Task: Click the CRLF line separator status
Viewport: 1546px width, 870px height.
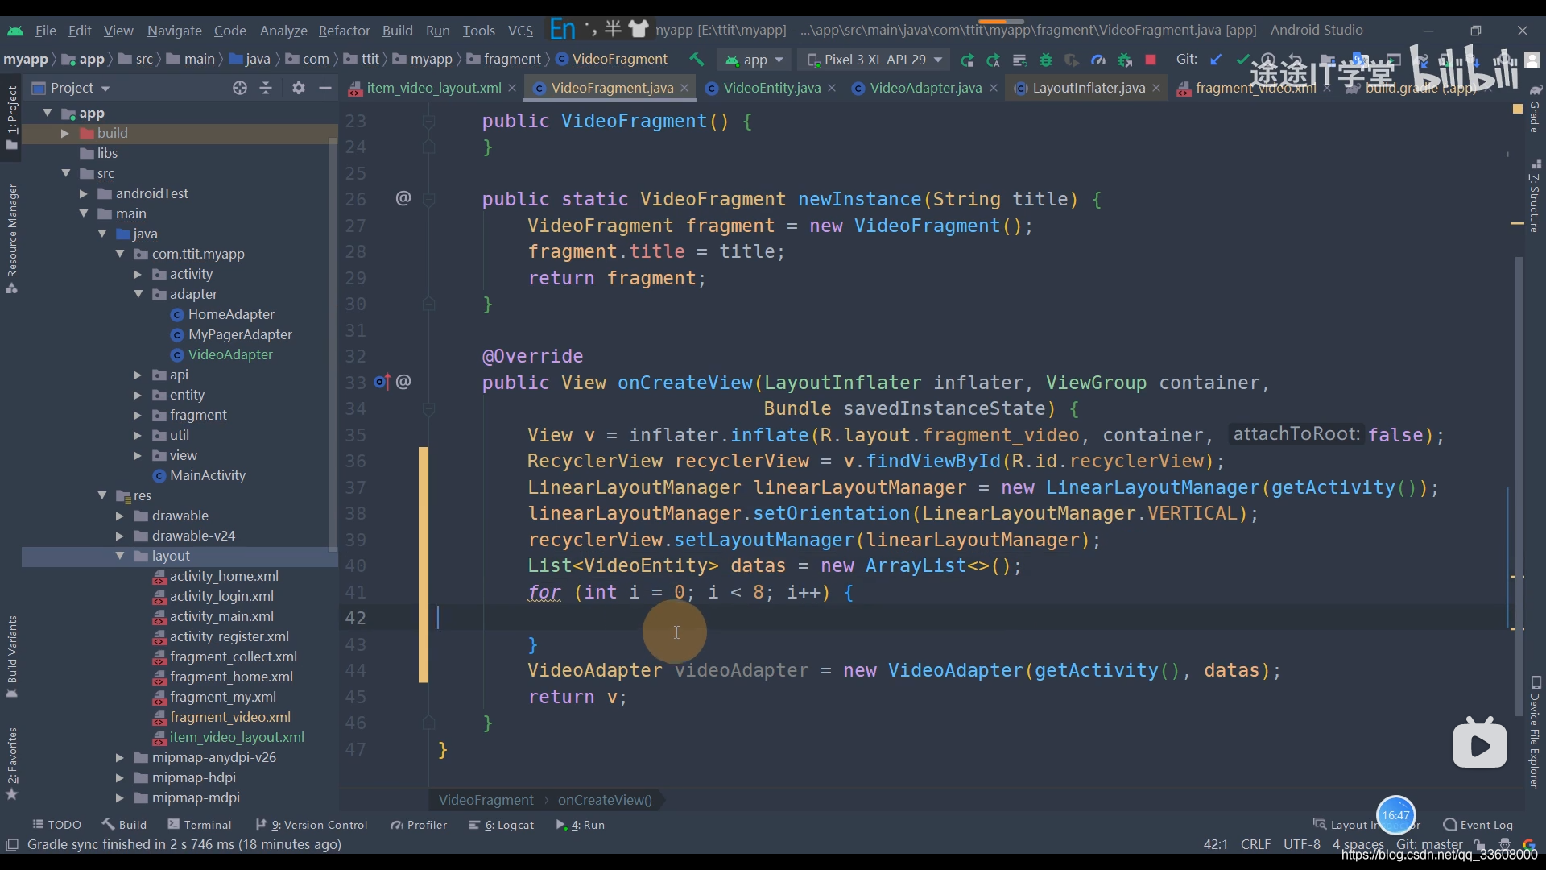Action: 1255,844
